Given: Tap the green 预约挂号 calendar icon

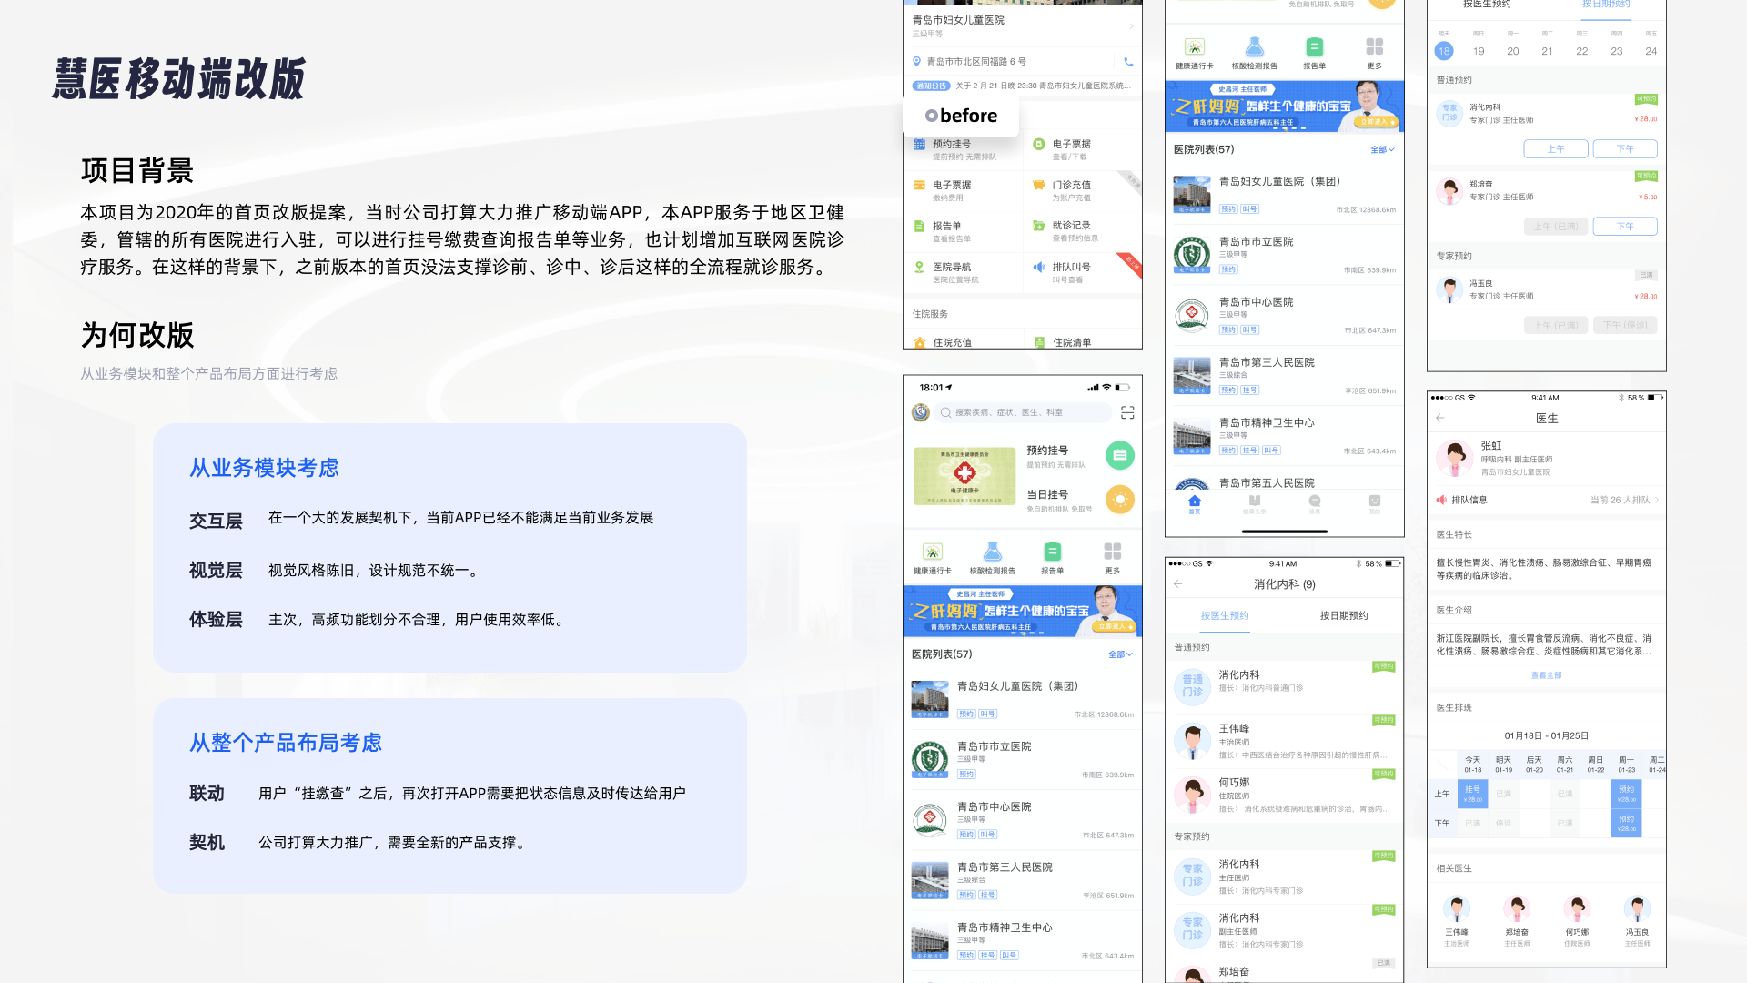Looking at the screenshot, I should point(1119,455).
